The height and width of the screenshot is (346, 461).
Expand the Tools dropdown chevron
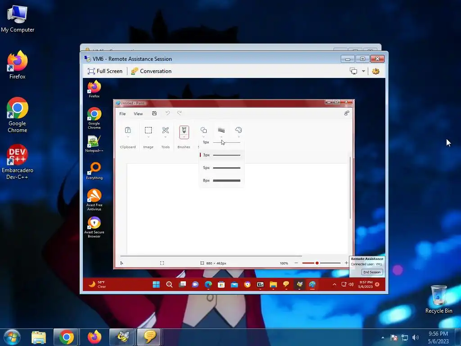click(x=166, y=137)
